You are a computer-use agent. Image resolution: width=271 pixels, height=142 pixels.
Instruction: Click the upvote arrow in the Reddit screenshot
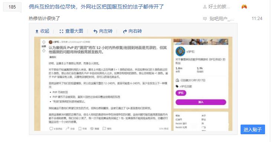click(x=44, y=42)
